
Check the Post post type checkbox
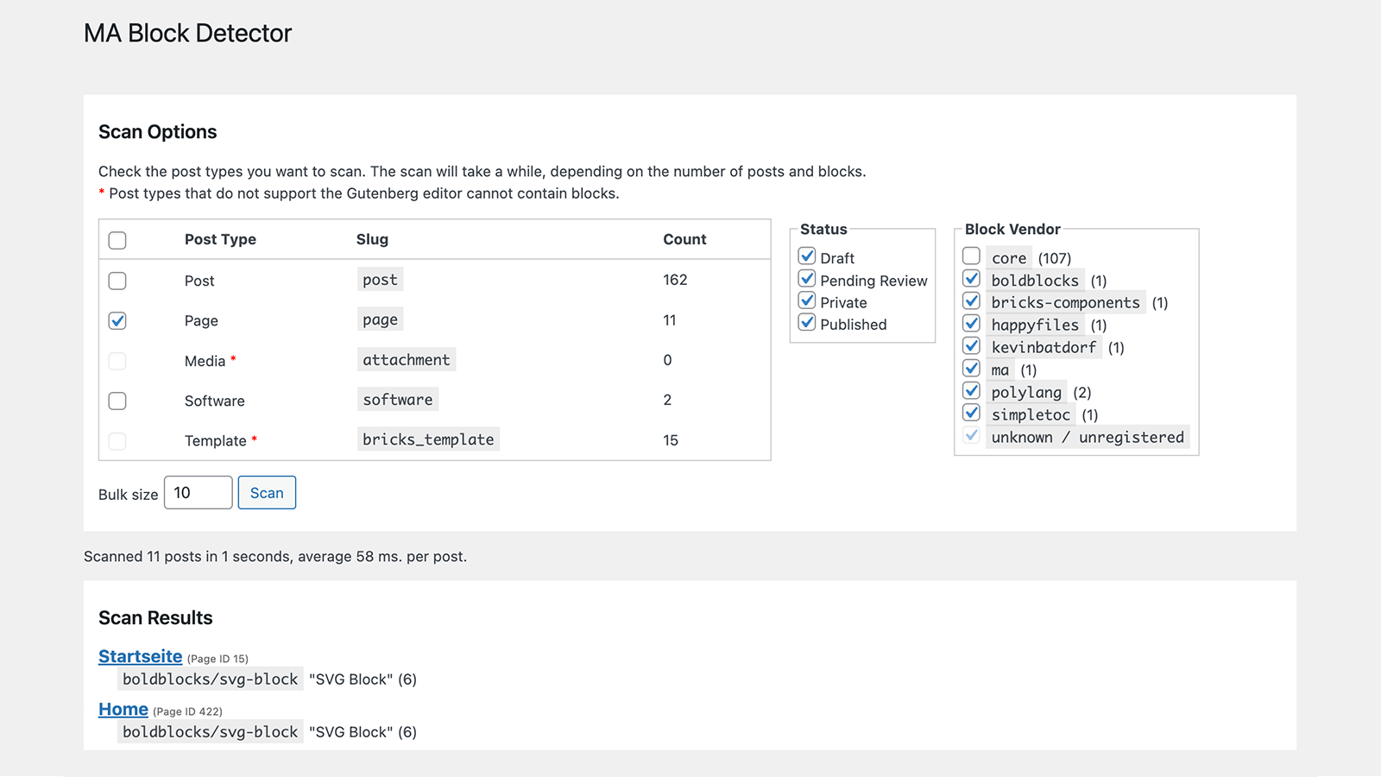tap(117, 281)
